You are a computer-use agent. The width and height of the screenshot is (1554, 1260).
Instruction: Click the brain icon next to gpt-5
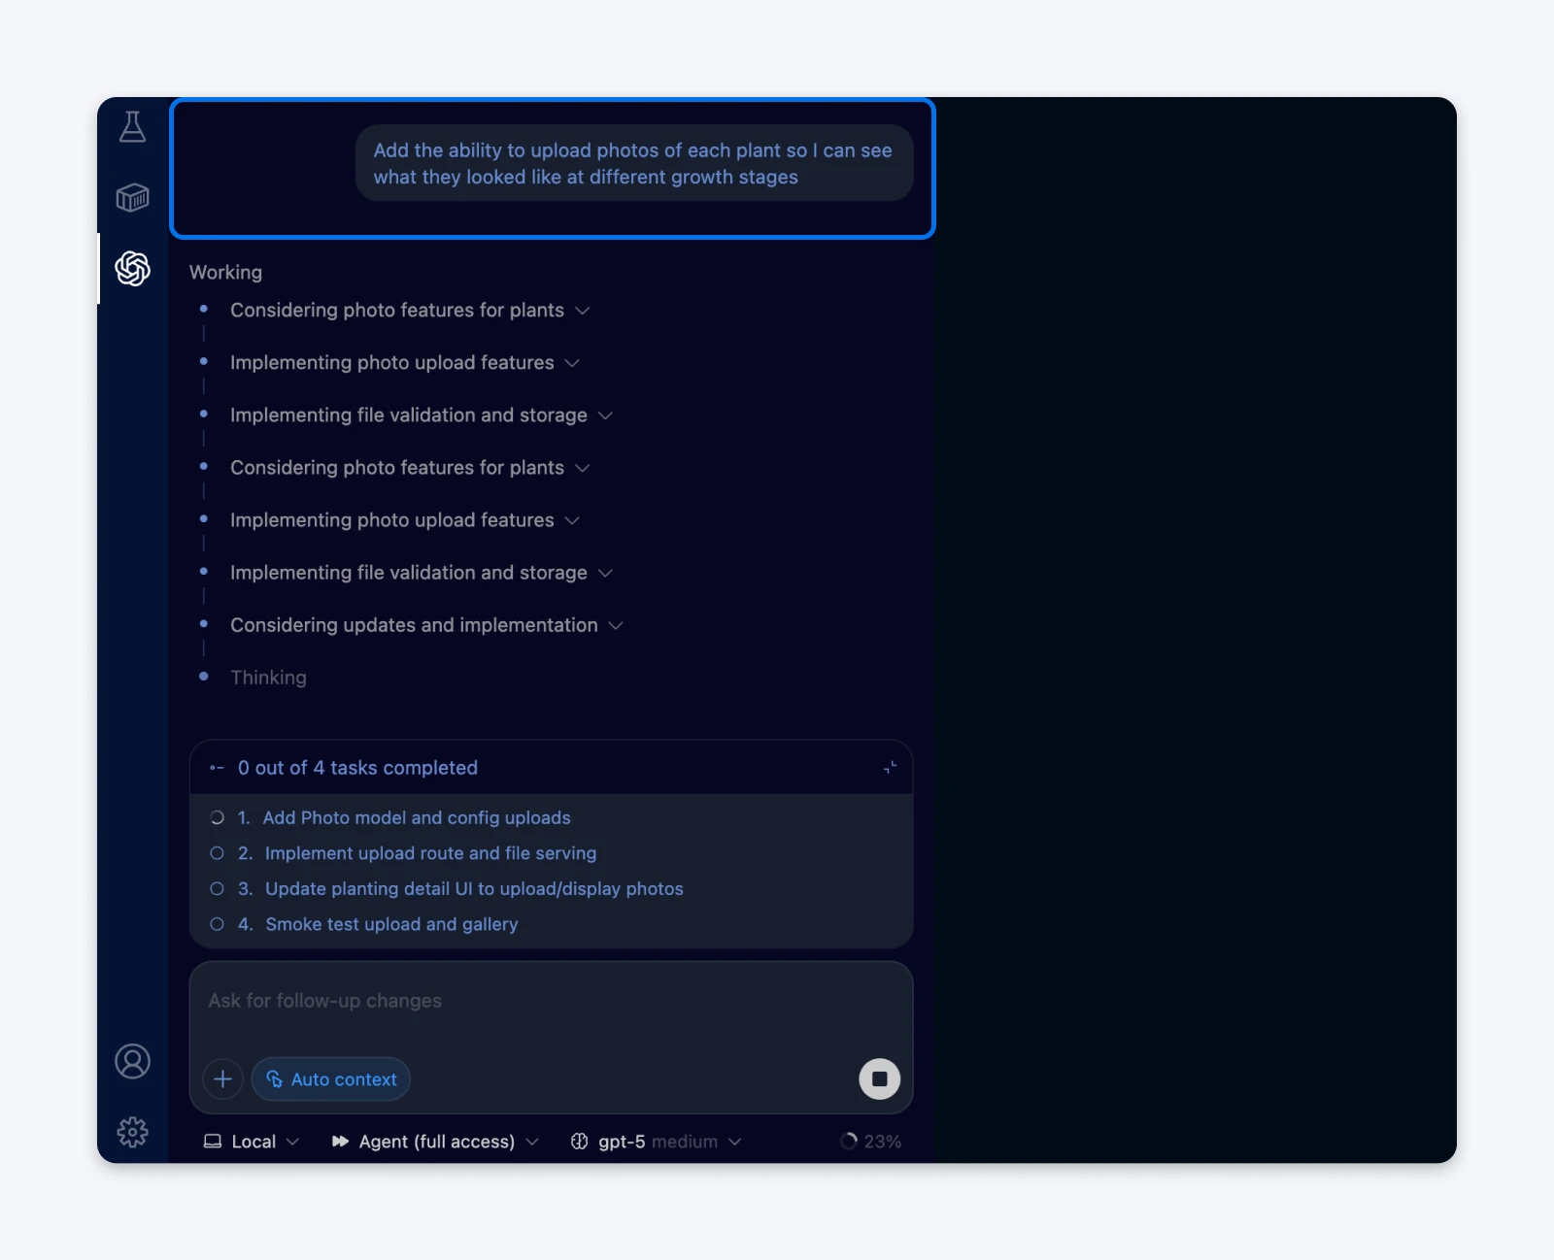tap(580, 1142)
